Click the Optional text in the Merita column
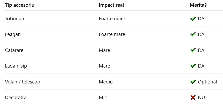The image size is (223, 104). pos(207,82)
